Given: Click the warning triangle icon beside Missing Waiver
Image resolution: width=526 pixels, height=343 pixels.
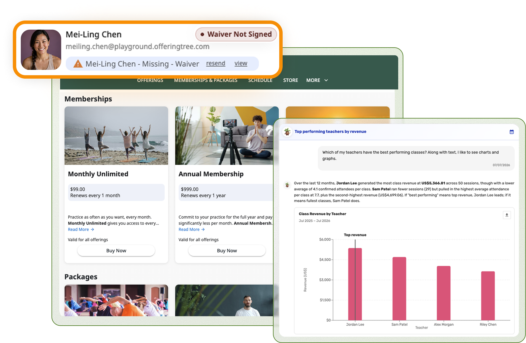Looking at the screenshot, I should 78,64.
